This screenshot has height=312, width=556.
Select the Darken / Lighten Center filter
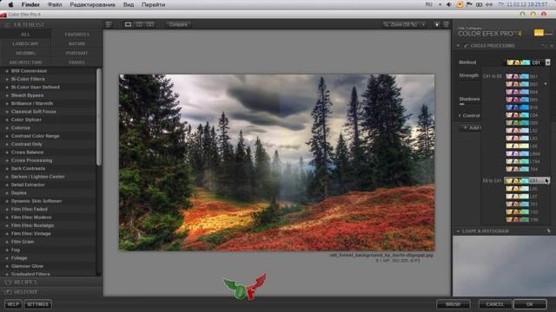click(x=37, y=177)
